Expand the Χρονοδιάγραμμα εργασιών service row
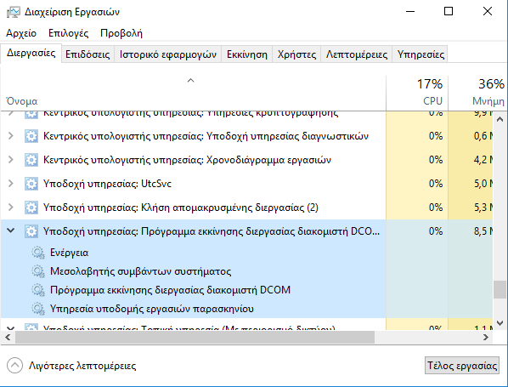The image size is (508, 387). (x=11, y=160)
